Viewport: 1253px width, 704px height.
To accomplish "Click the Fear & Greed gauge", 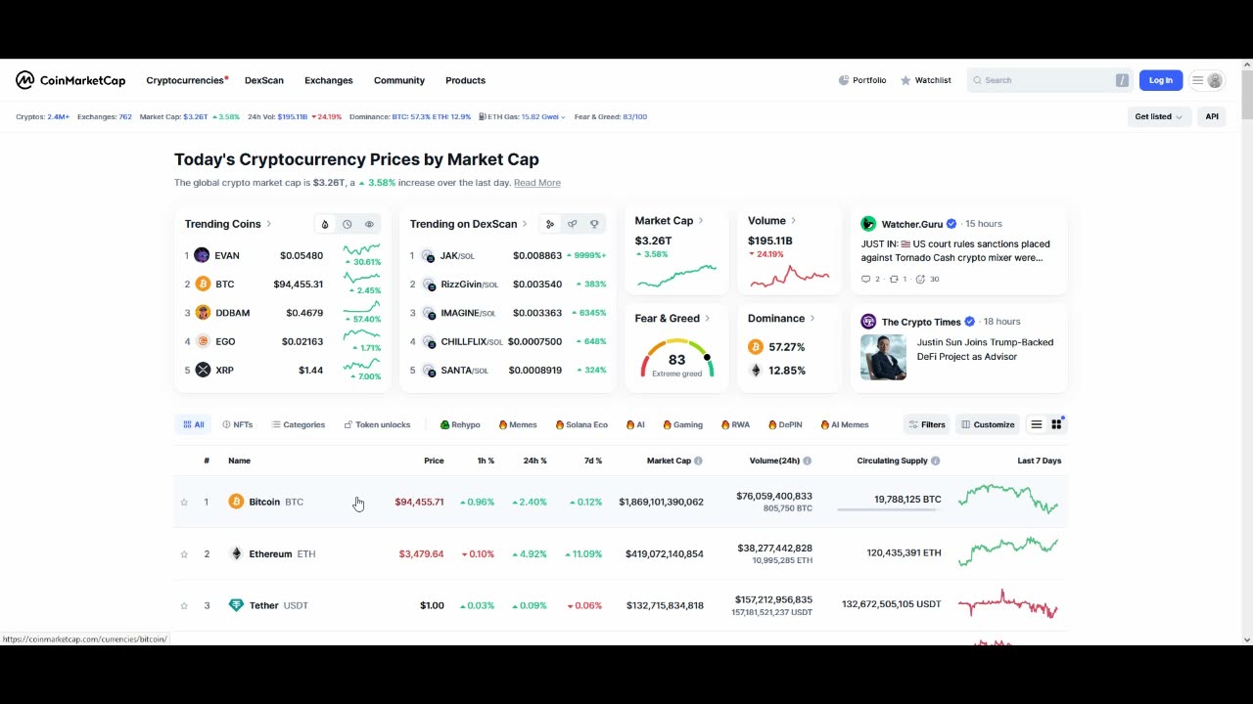I will tap(677, 359).
